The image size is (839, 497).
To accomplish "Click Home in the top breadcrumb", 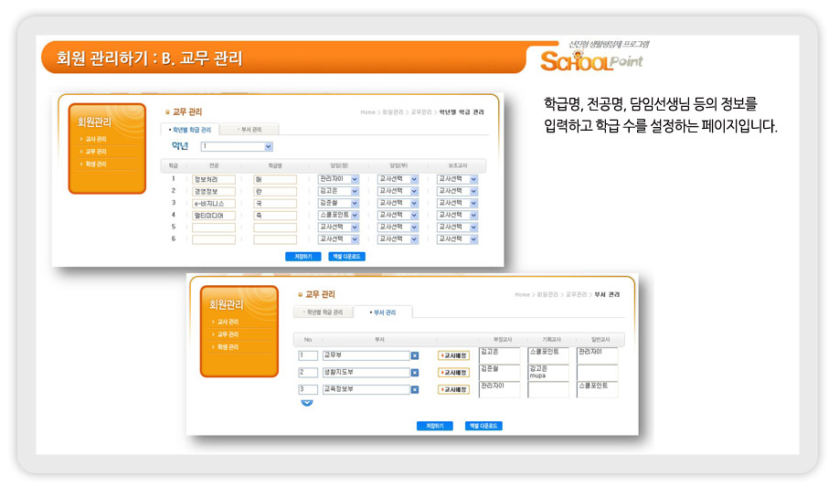I will [367, 111].
